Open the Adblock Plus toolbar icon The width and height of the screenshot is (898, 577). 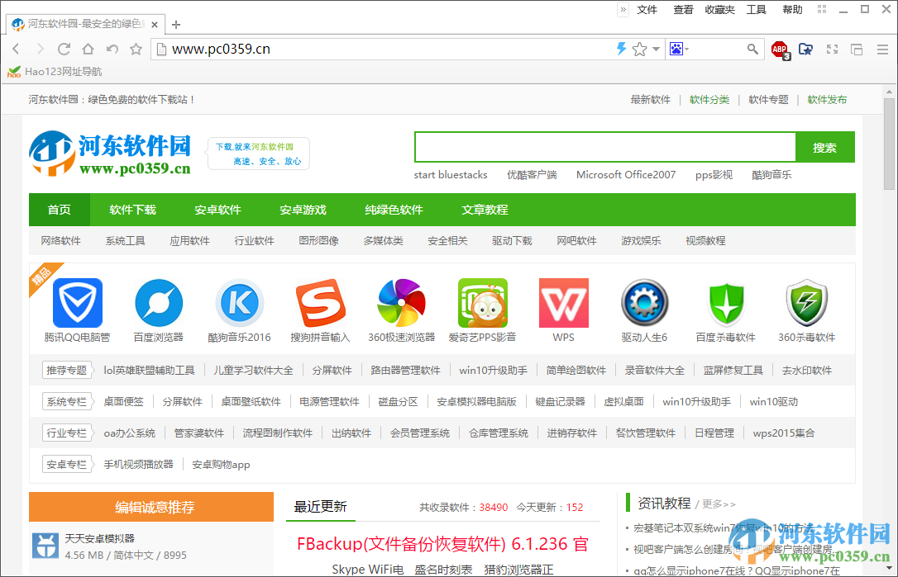[x=779, y=49]
